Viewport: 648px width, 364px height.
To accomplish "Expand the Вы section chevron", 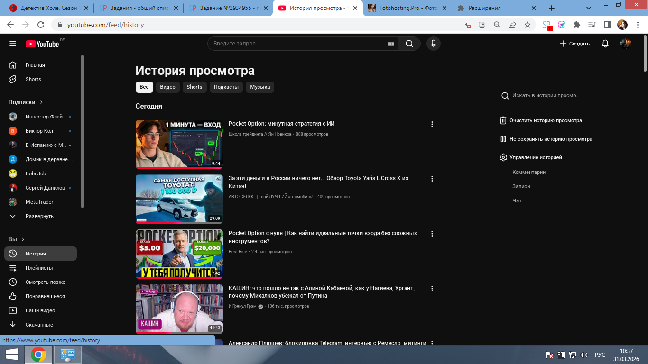I will pos(23,239).
